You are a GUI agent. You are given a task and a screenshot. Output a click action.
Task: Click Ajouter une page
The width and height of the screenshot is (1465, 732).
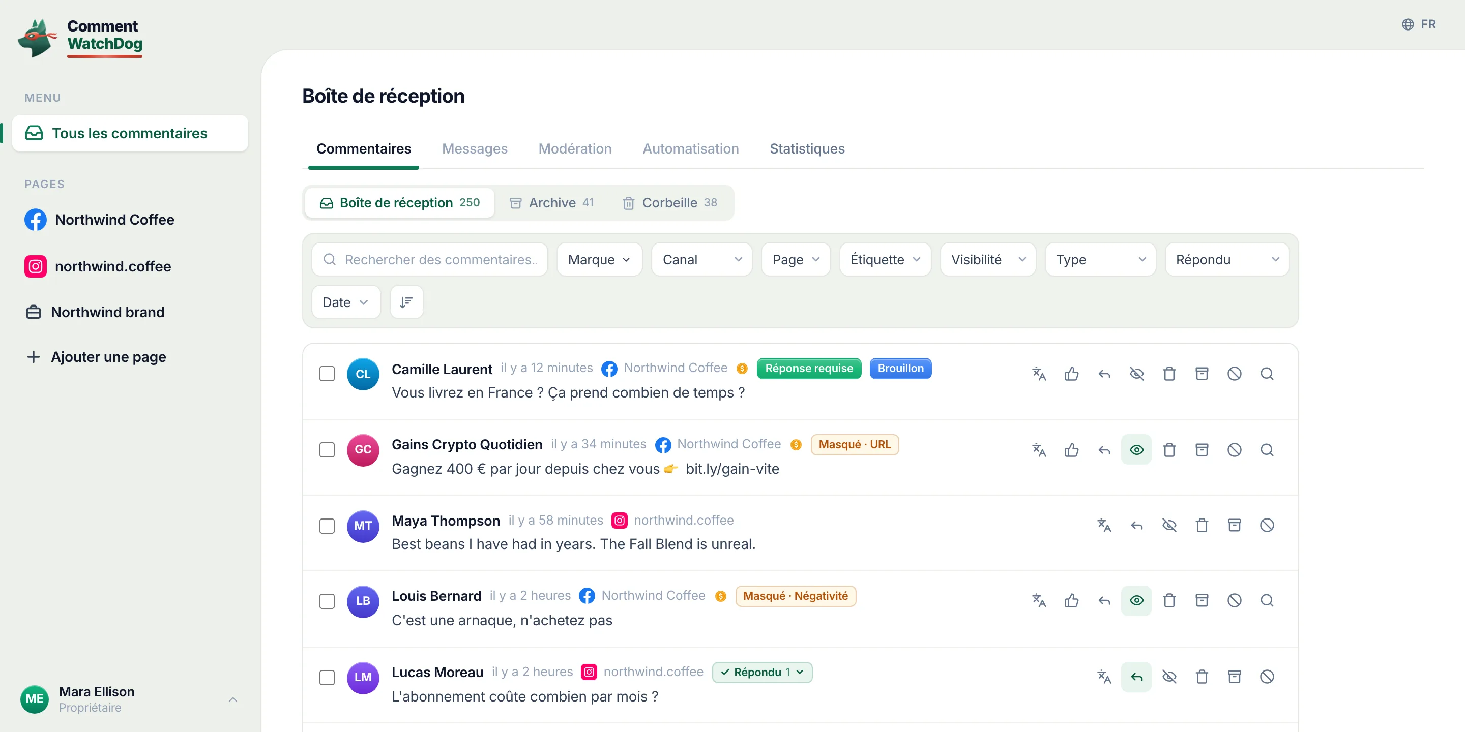(130, 356)
